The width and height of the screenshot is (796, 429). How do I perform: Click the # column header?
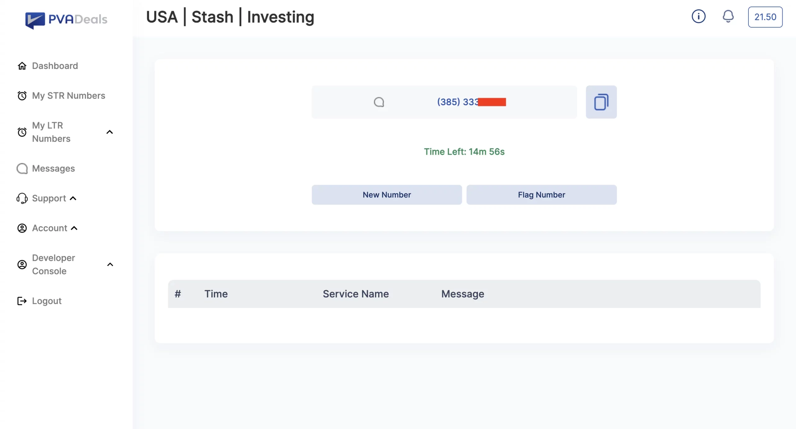click(x=178, y=294)
